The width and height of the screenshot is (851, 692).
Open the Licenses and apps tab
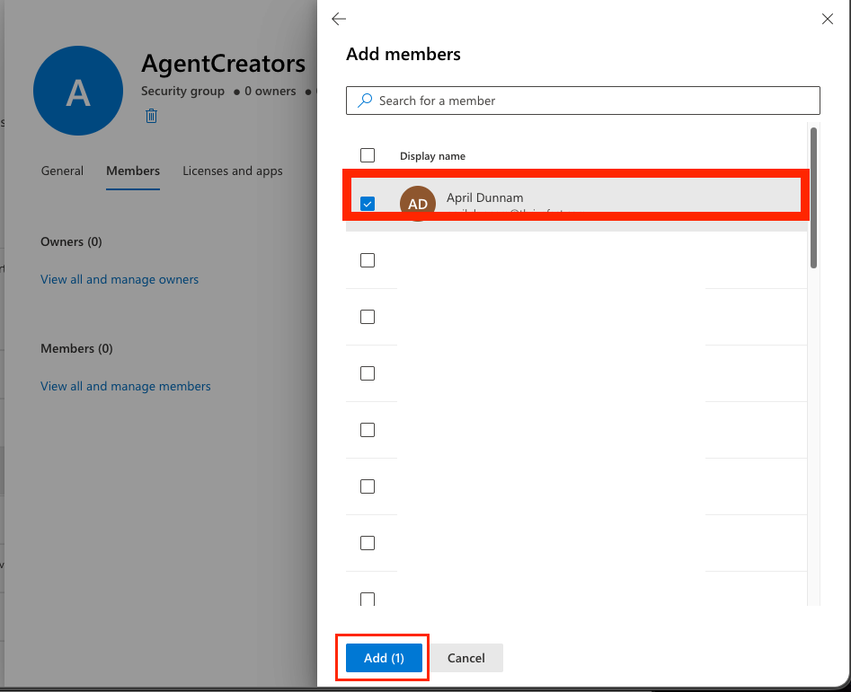[x=233, y=171]
